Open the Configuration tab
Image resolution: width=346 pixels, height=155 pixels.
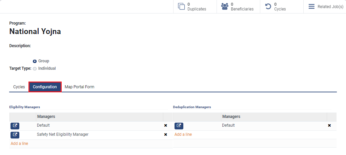click(x=45, y=87)
